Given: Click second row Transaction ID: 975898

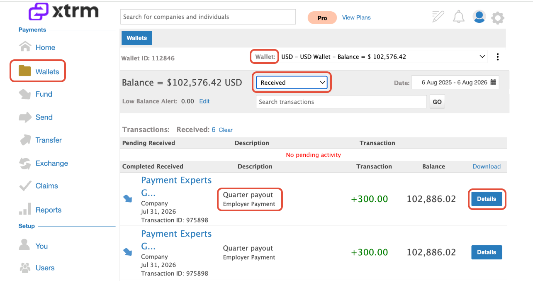Looking at the screenshot, I should (x=175, y=274).
